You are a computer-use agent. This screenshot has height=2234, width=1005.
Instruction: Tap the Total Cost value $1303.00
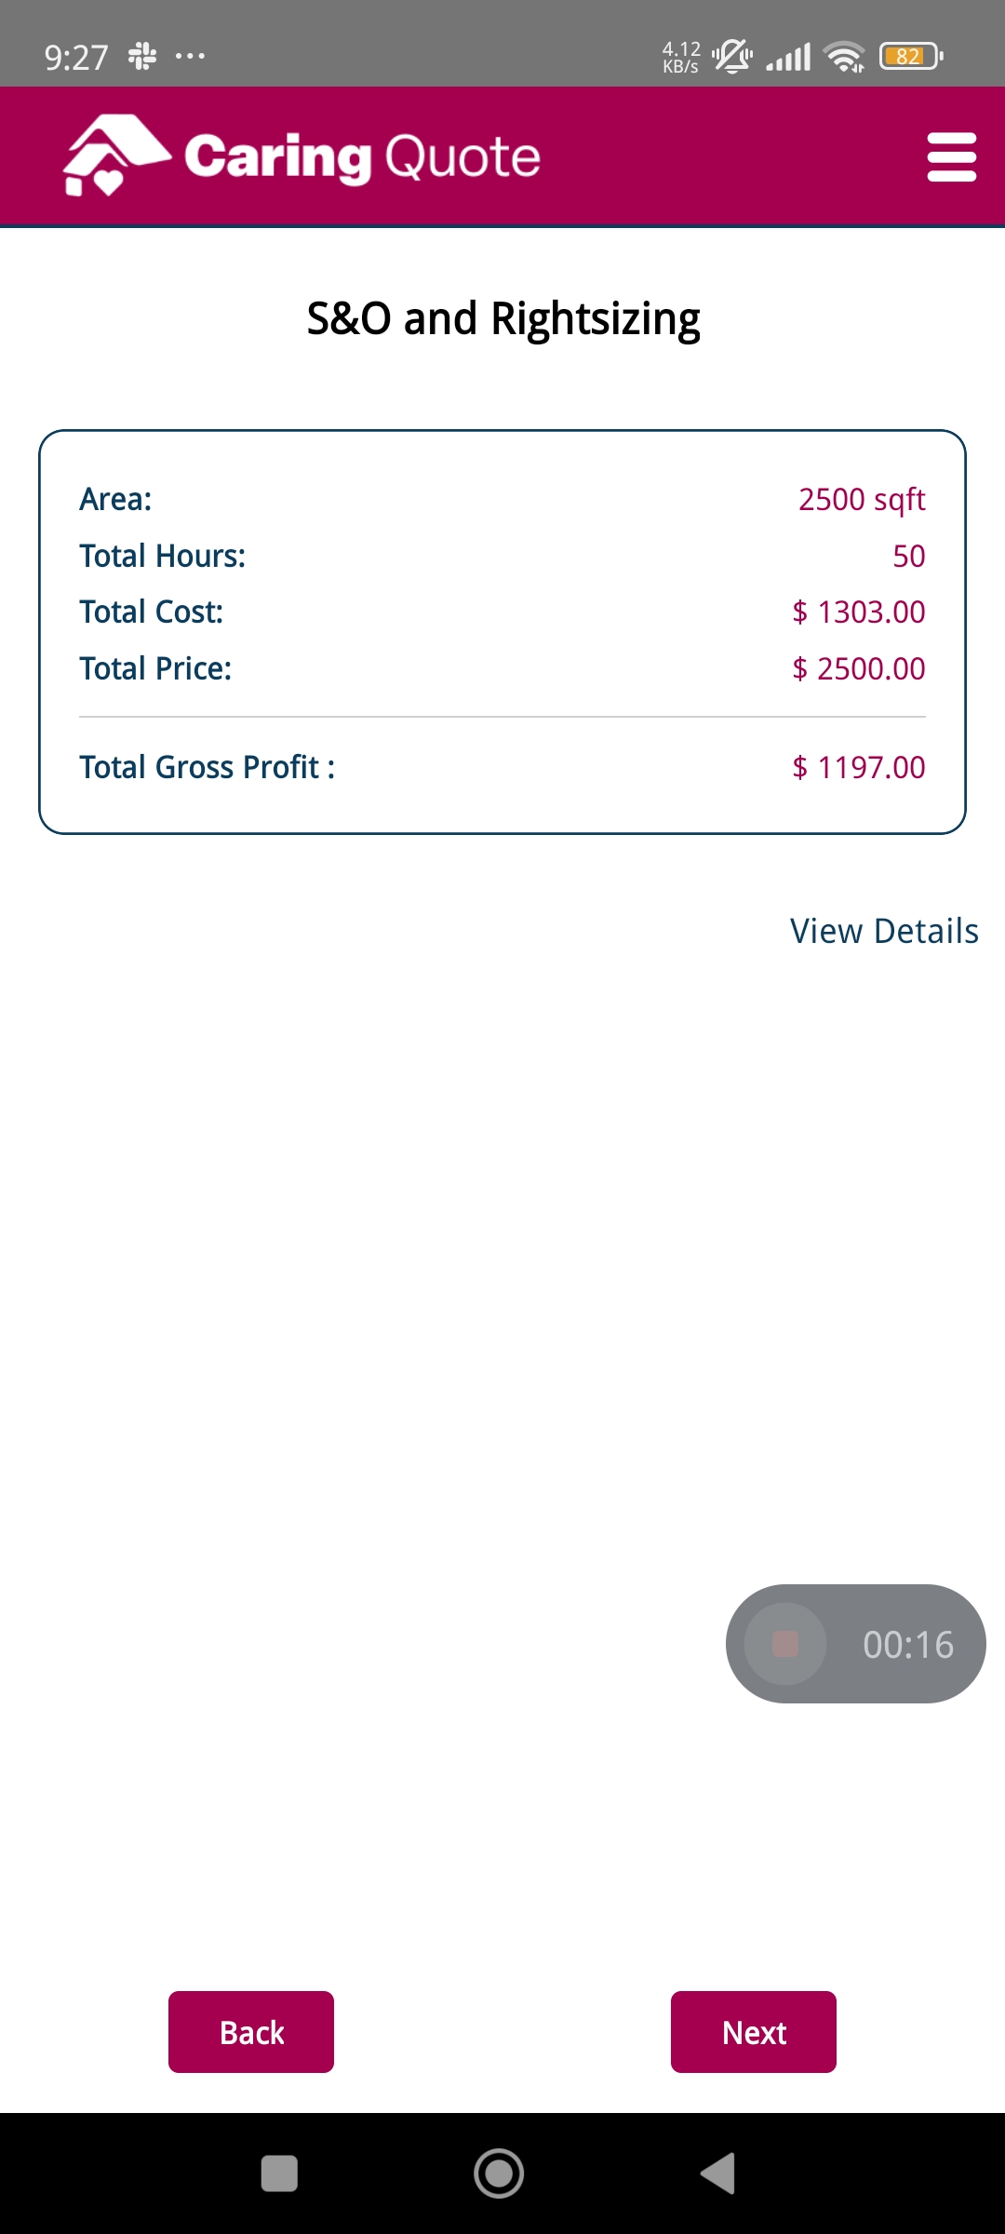coord(858,612)
